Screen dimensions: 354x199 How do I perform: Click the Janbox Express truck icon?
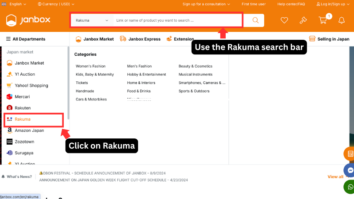click(123, 38)
